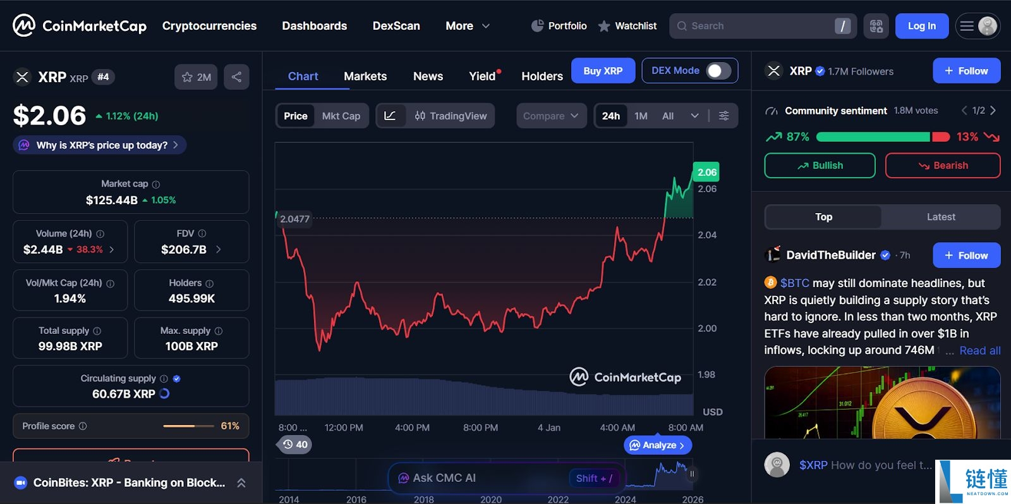Set chart range to 1M

click(641, 116)
